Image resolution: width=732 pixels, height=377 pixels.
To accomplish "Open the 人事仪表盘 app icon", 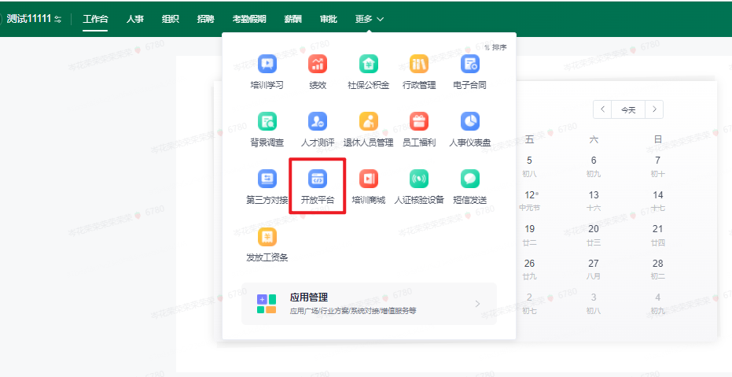I will point(469,121).
